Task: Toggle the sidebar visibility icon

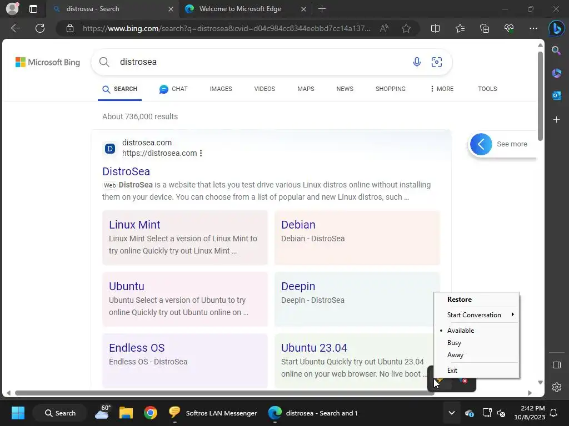Action: pos(556,365)
